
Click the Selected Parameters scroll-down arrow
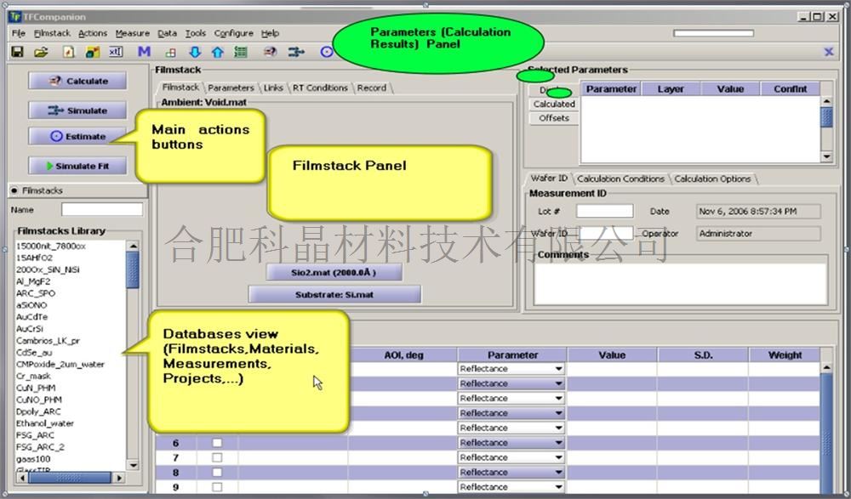point(826,156)
